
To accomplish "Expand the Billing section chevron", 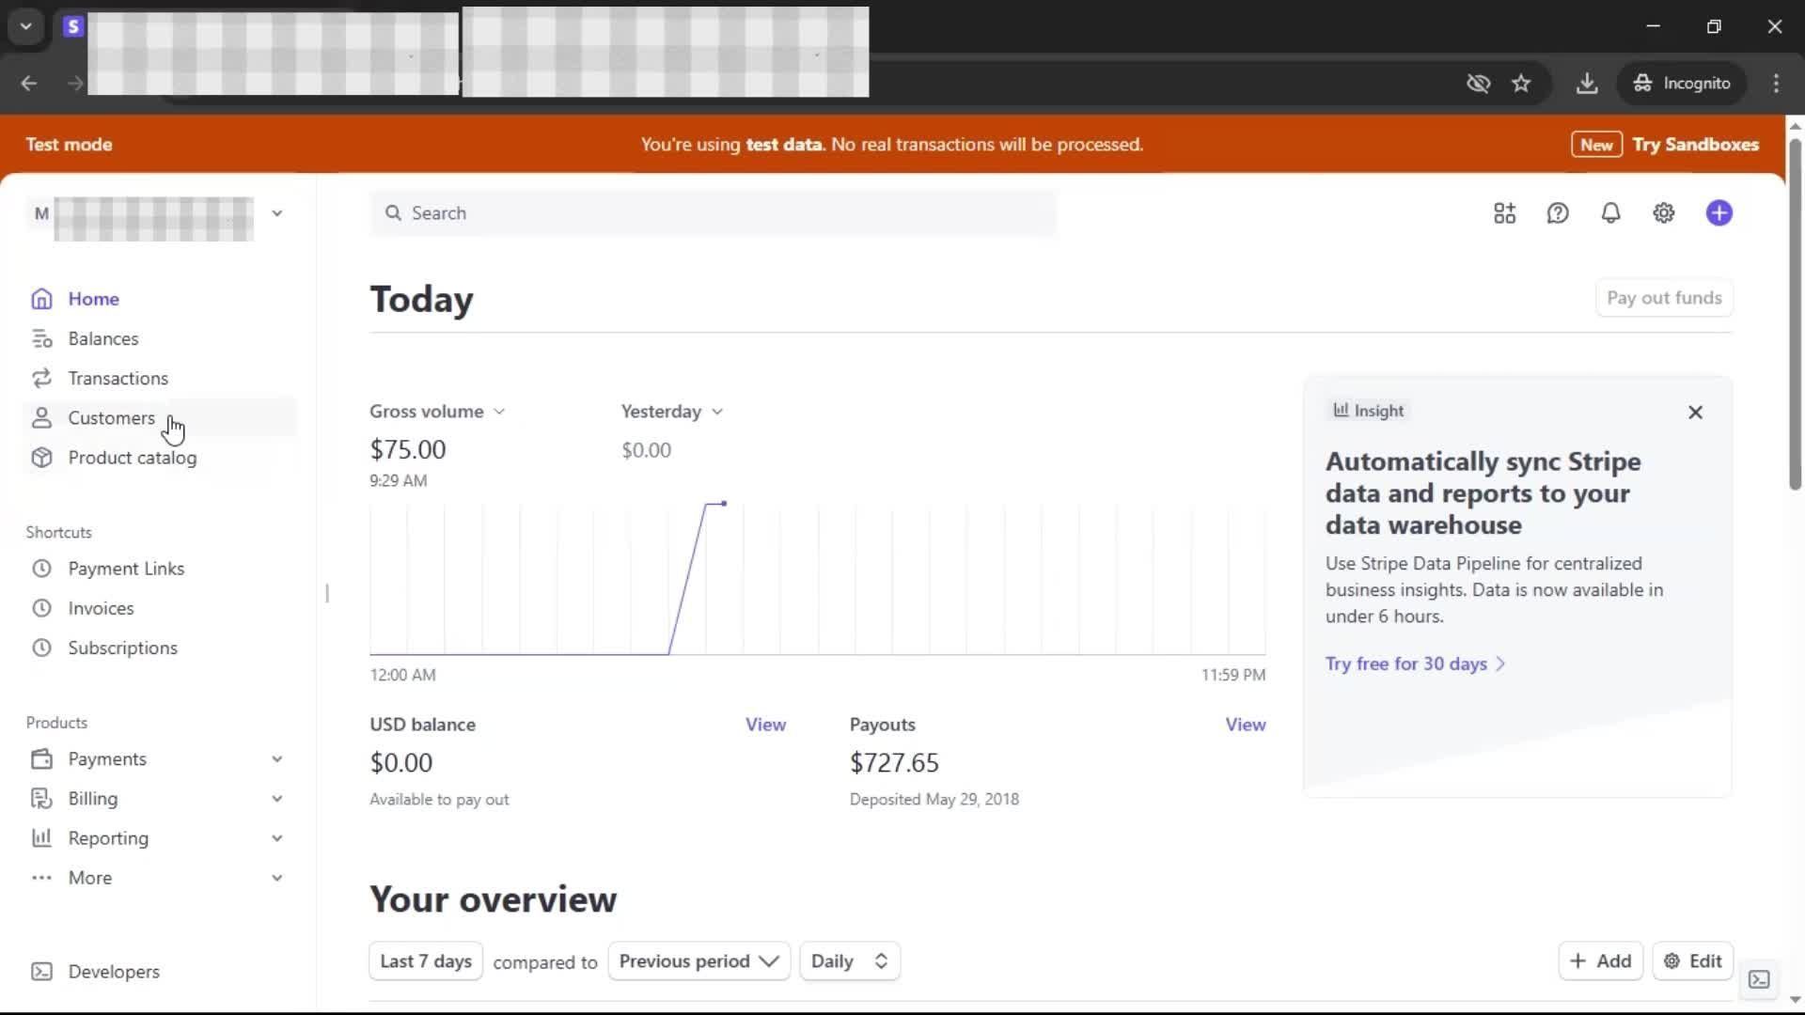I will [x=276, y=798].
